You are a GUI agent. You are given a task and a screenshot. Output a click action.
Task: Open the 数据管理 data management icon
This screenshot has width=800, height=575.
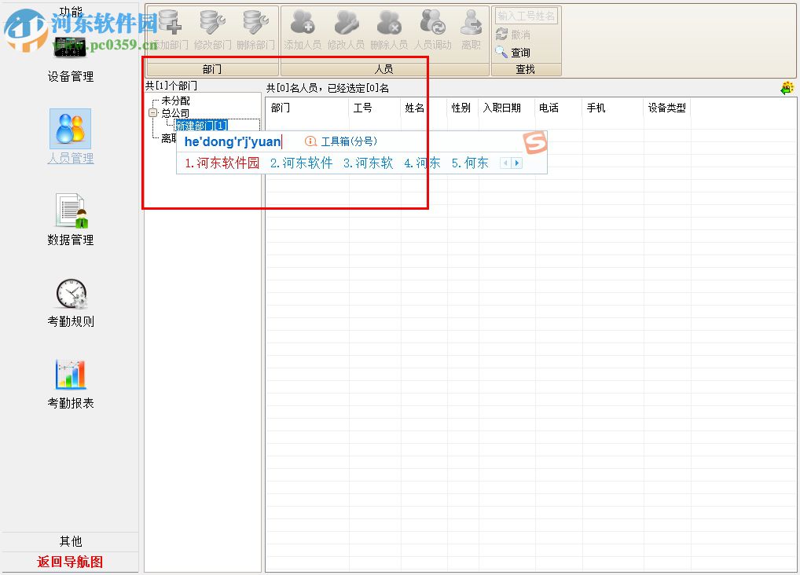click(72, 211)
